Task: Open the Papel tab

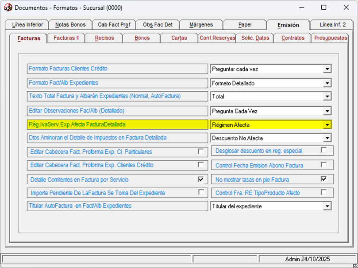Action: (x=245, y=25)
